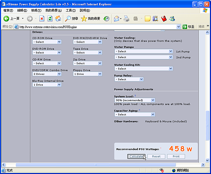Click the Print toolbar icon
Image resolution: width=211 pixels, height=174 pixels.
point(127,18)
